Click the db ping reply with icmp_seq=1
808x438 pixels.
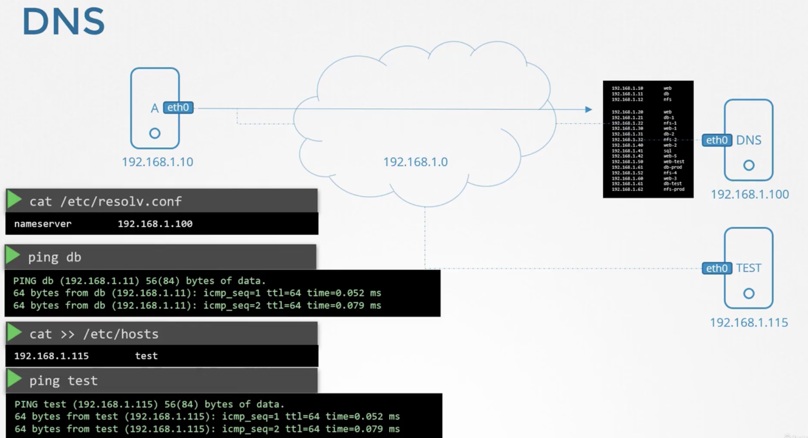(197, 293)
